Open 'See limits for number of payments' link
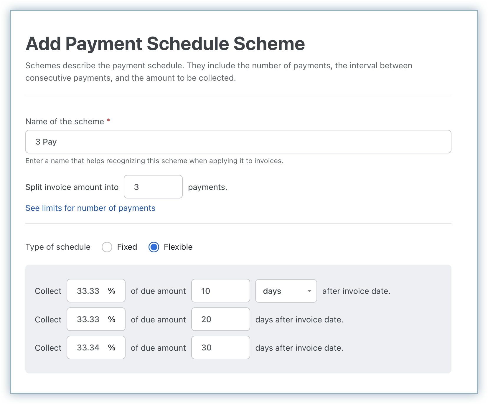 point(90,208)
